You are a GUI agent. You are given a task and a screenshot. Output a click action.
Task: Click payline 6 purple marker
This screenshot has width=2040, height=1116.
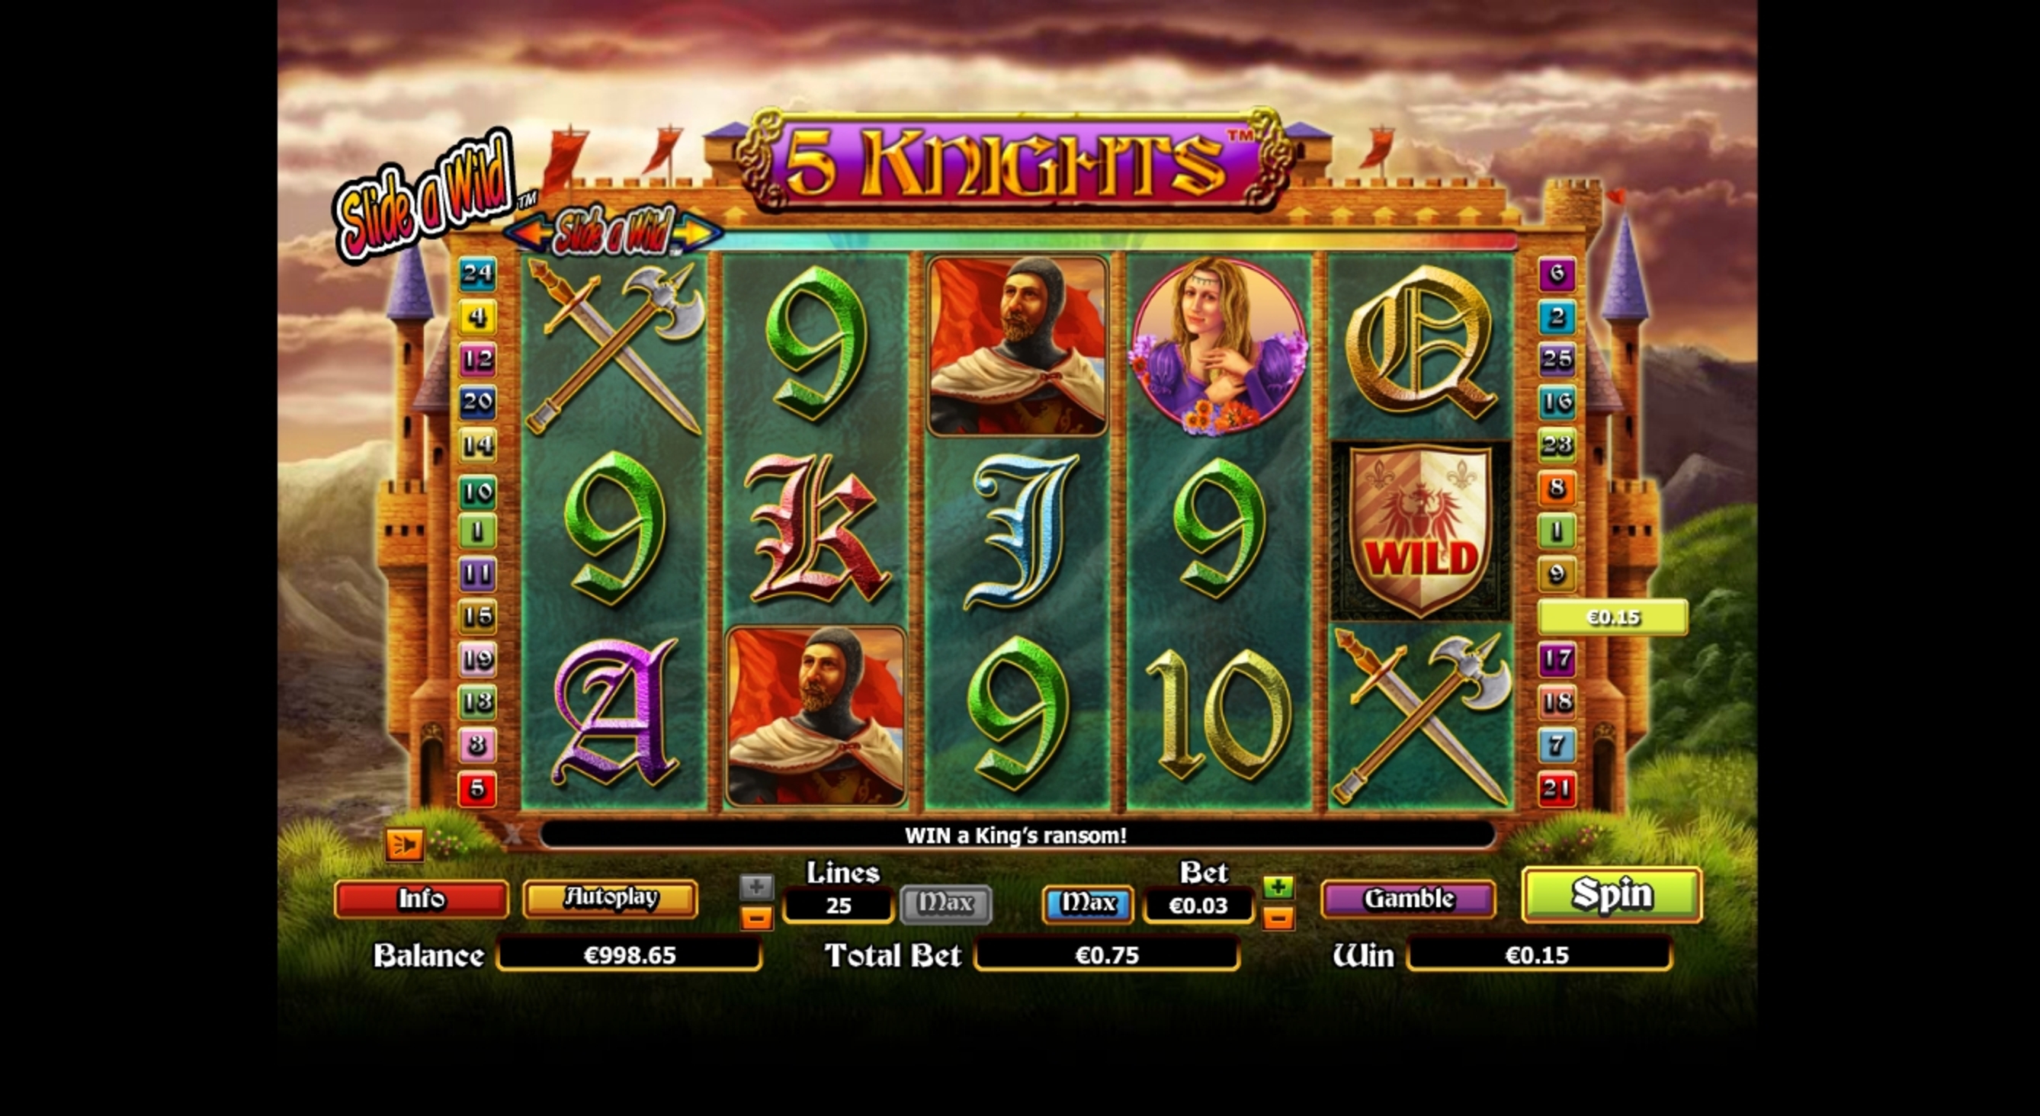click(x=1556, y=274)
